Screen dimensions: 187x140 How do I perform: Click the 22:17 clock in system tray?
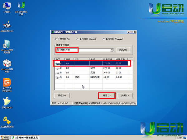pos(180,138)
